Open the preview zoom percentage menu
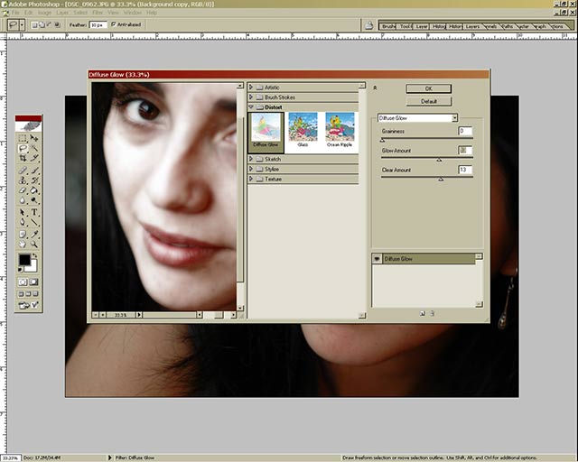The image size is (578, 462). (138, 315)
